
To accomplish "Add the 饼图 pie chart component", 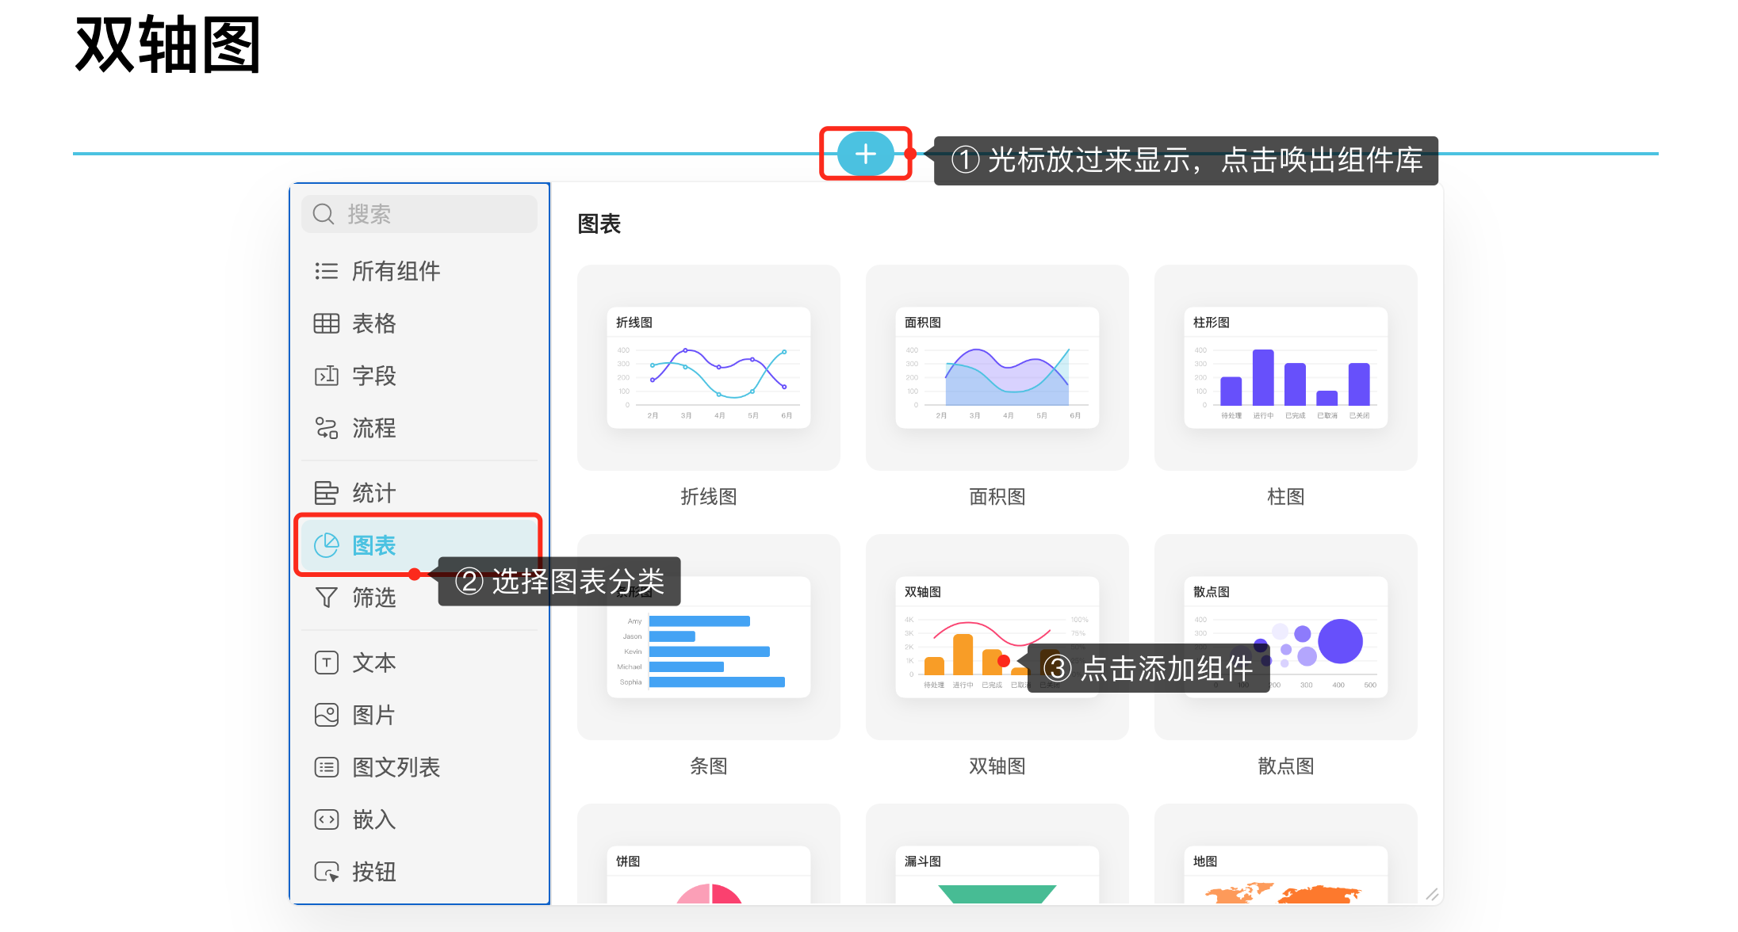I will pos(709,854).
